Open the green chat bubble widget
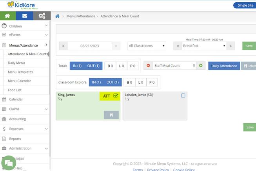This screenshot has width=256, height=171. point(9,163)
